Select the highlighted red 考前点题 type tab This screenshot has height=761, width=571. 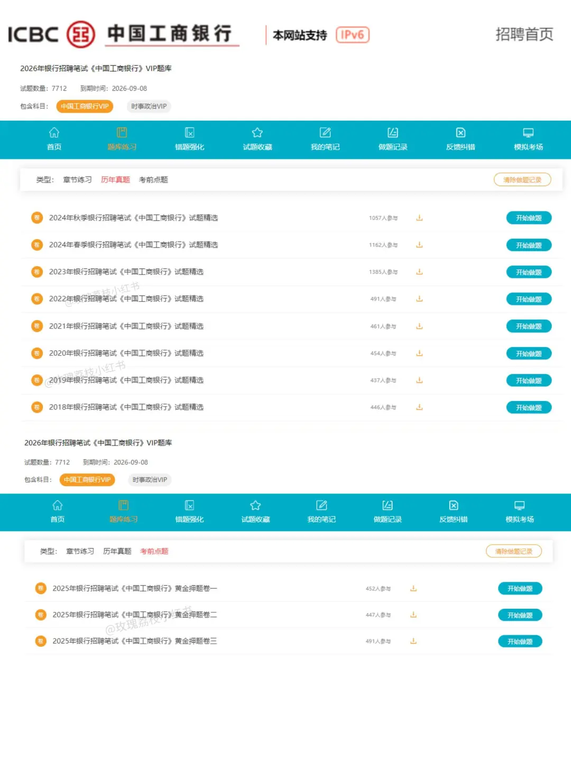click(x=154, y=551)
